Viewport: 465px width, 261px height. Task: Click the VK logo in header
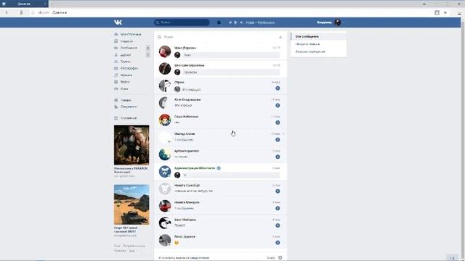click(x=118, y=22)
